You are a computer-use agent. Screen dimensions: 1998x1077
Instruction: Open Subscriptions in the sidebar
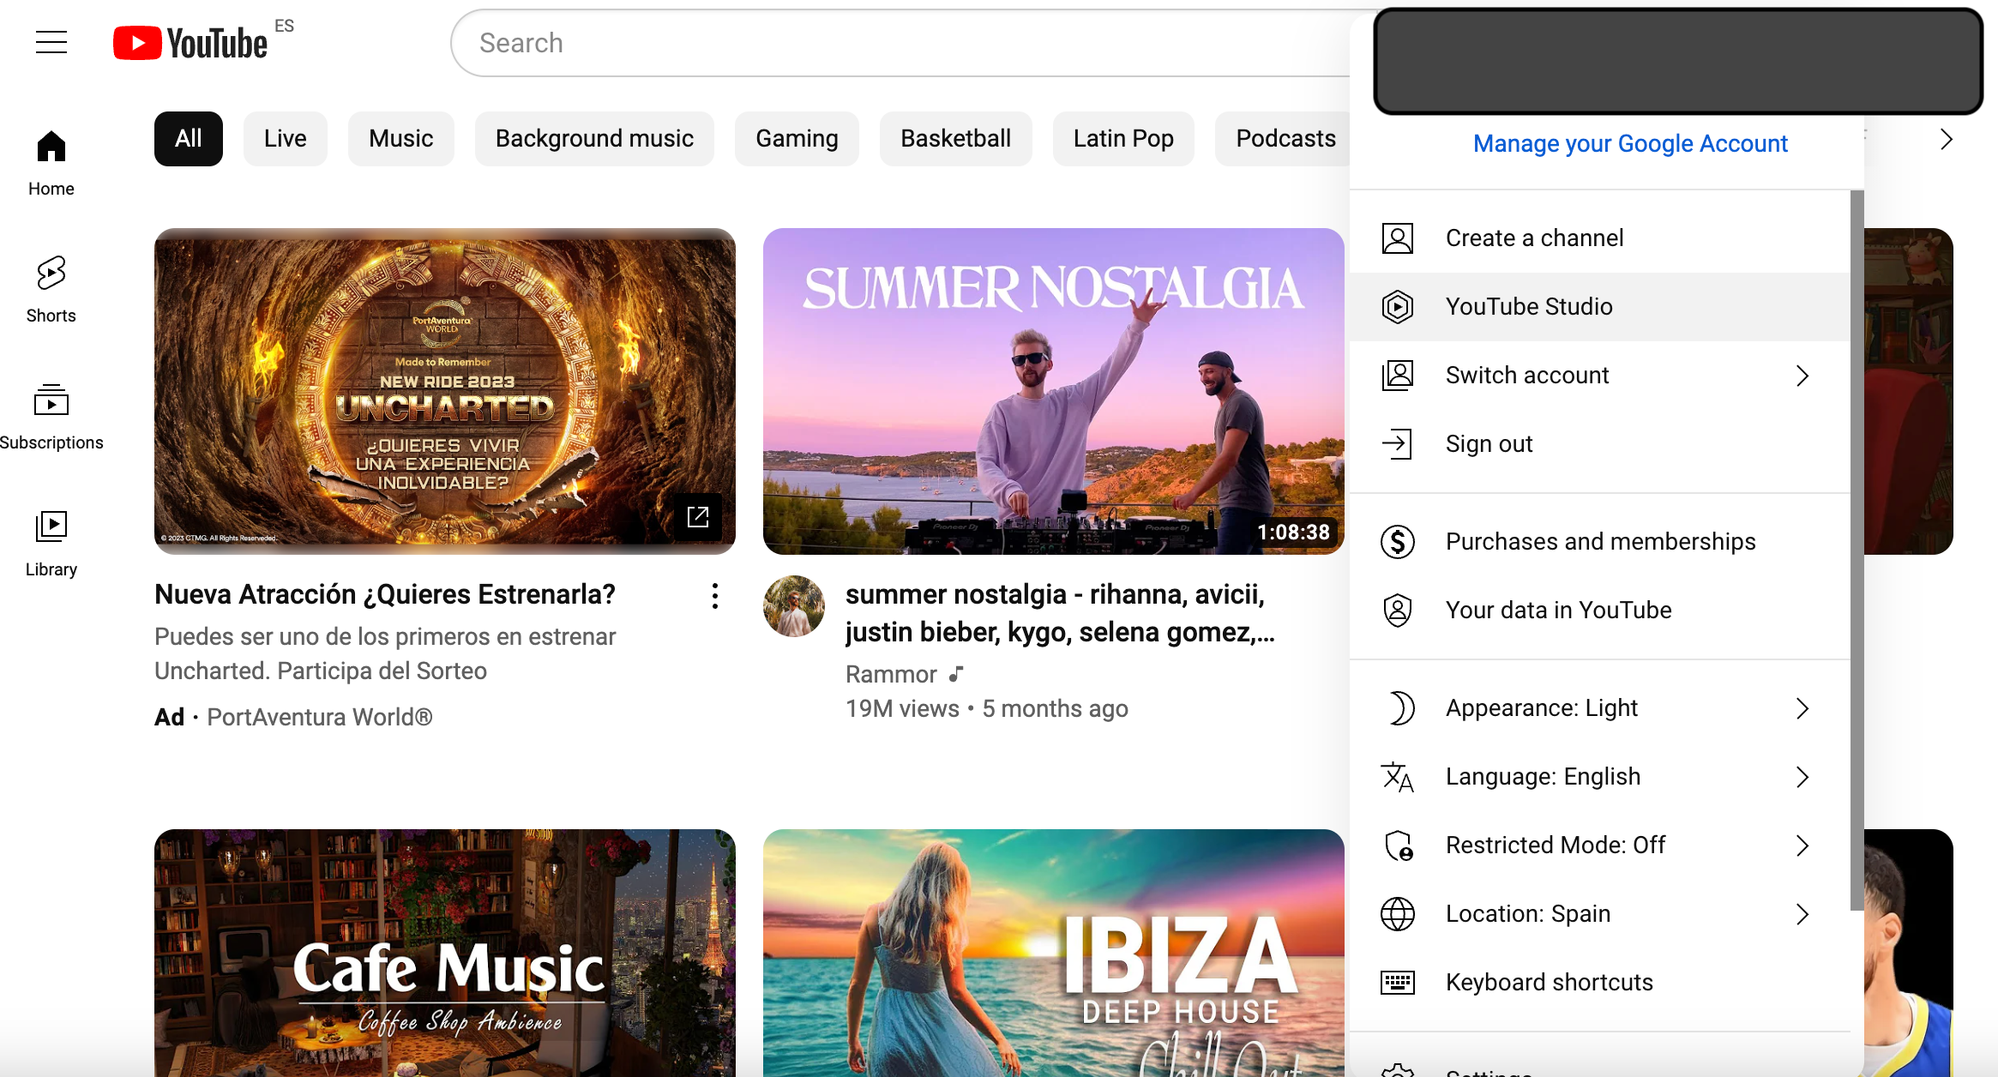[51, 418]
